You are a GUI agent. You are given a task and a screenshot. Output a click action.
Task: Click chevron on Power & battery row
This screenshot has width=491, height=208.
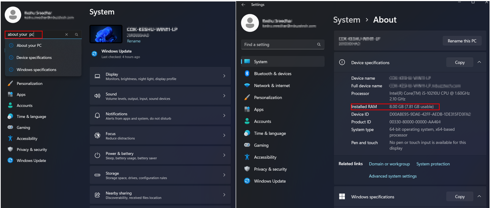tap(224, 155)
